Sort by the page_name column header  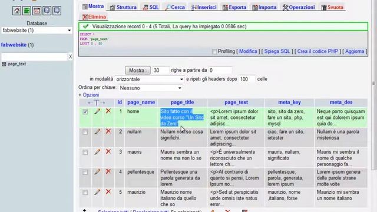141,102
